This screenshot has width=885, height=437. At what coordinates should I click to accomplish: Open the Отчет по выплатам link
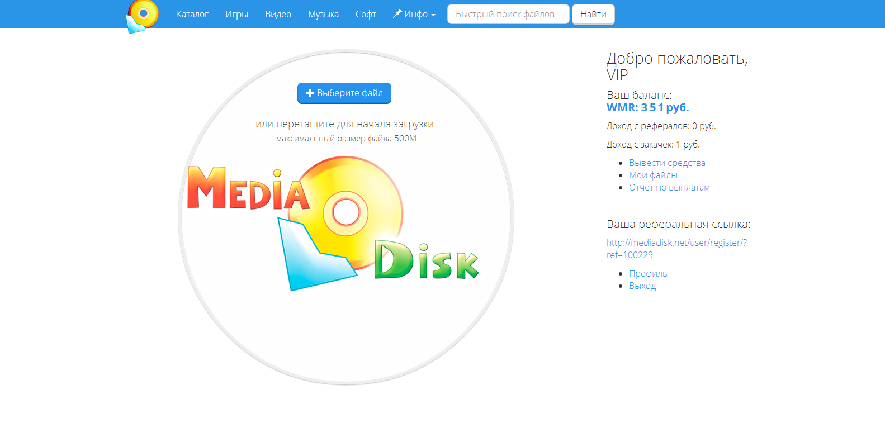[x=669, y=187]
